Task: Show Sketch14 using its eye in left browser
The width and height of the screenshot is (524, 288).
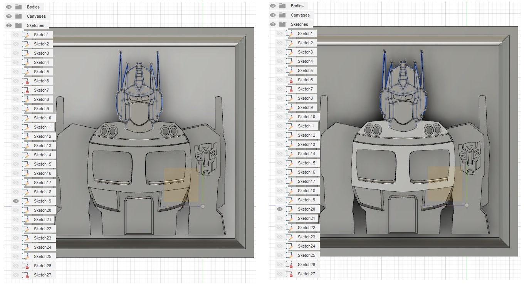Action: point(16,155)
